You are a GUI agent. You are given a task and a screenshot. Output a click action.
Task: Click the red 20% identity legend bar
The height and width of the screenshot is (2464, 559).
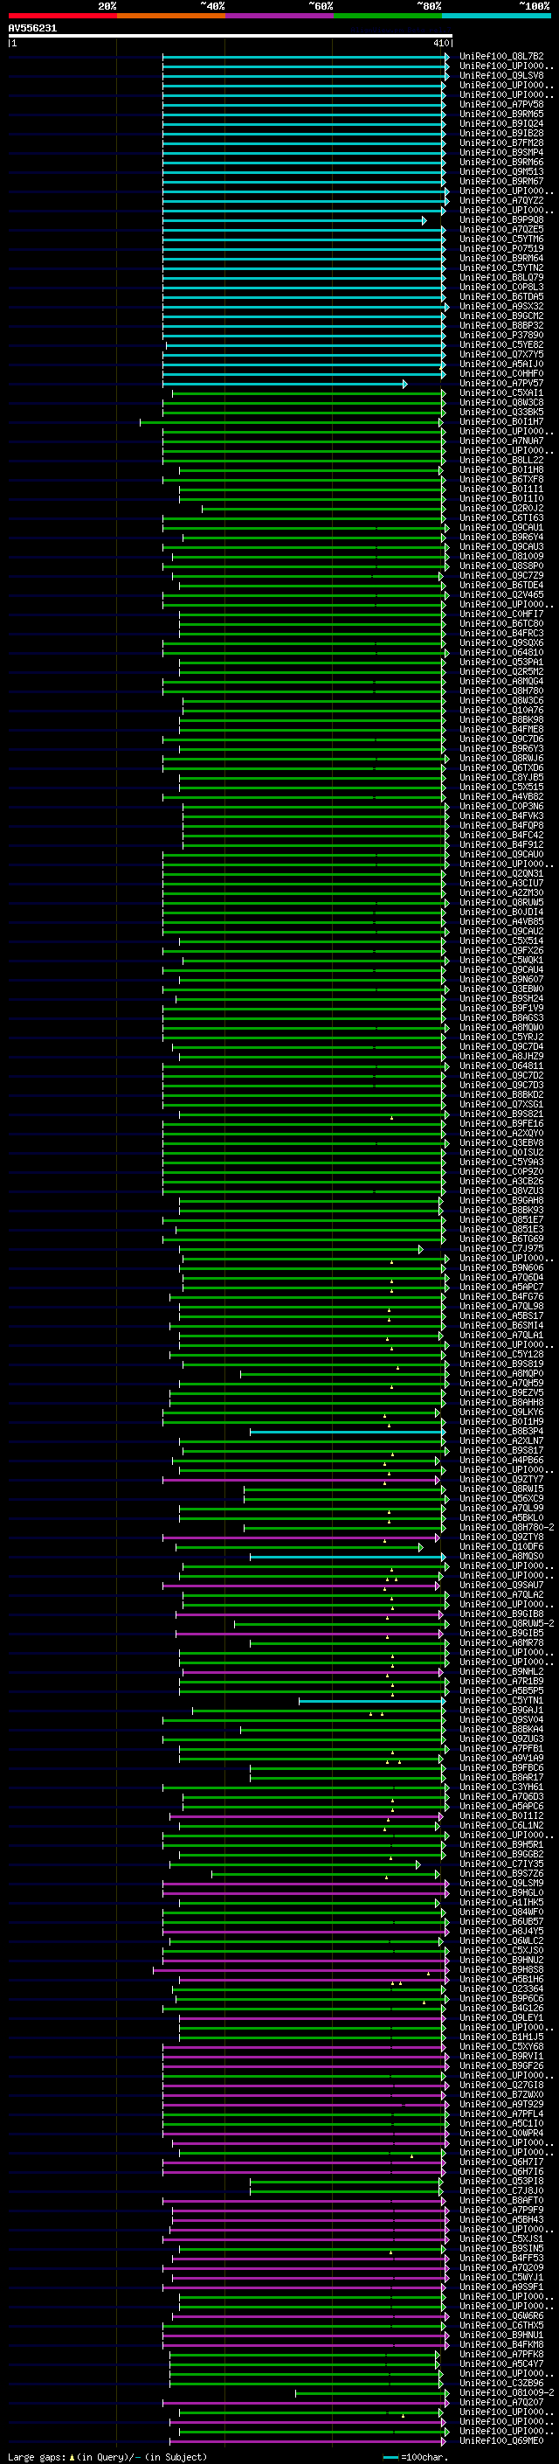[x=62, y=16]
